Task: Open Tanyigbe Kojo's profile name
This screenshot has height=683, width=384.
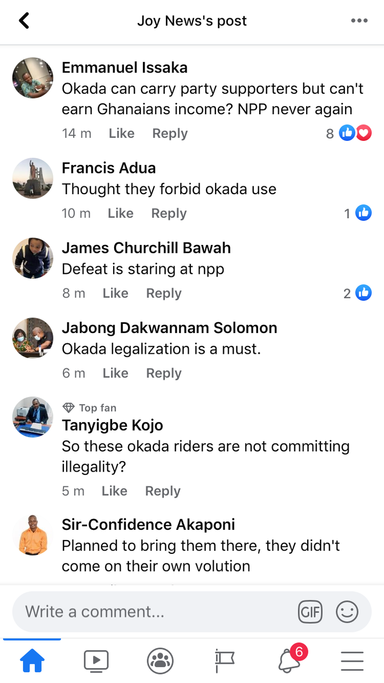Action: tap(113, 425)
